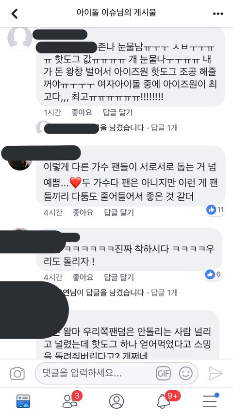Open the three-dot more options menu

click(218, 14)
